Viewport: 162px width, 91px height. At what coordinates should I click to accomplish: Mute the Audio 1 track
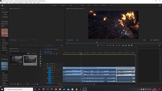tap(54, 70)
